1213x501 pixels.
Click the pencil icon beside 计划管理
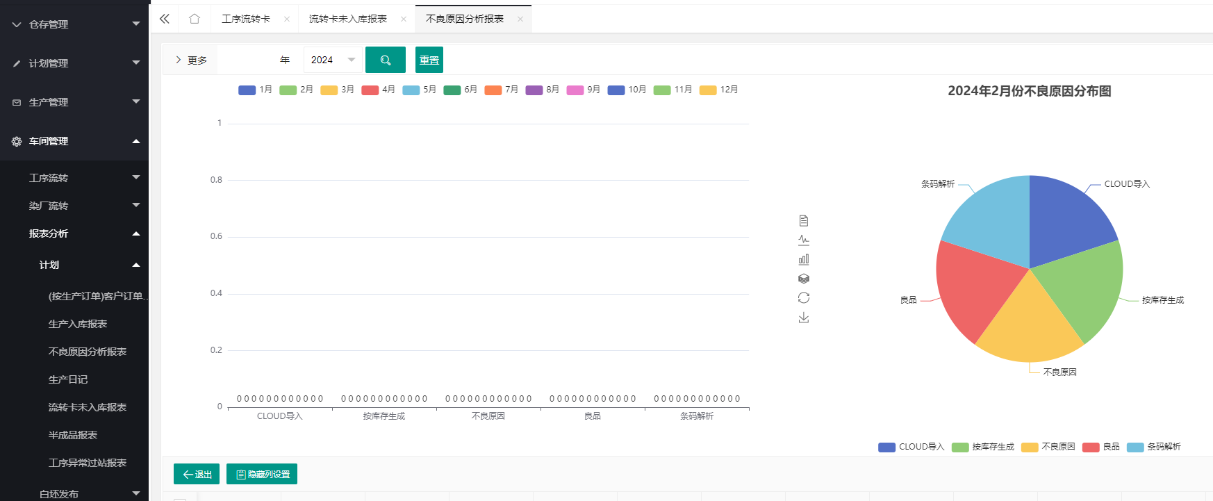17,63
